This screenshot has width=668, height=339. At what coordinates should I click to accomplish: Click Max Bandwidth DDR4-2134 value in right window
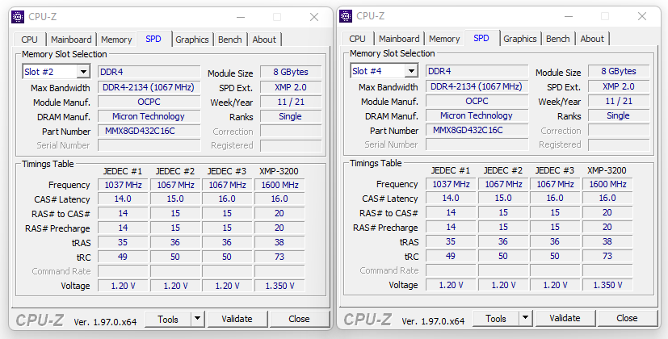click(x=477, y=86)
